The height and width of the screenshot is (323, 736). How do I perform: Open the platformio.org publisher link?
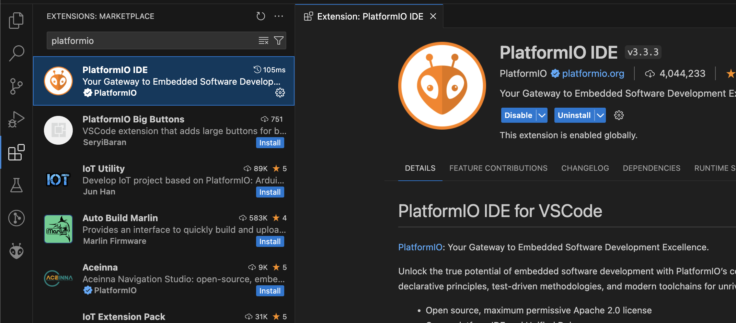(x=593, y=73)
